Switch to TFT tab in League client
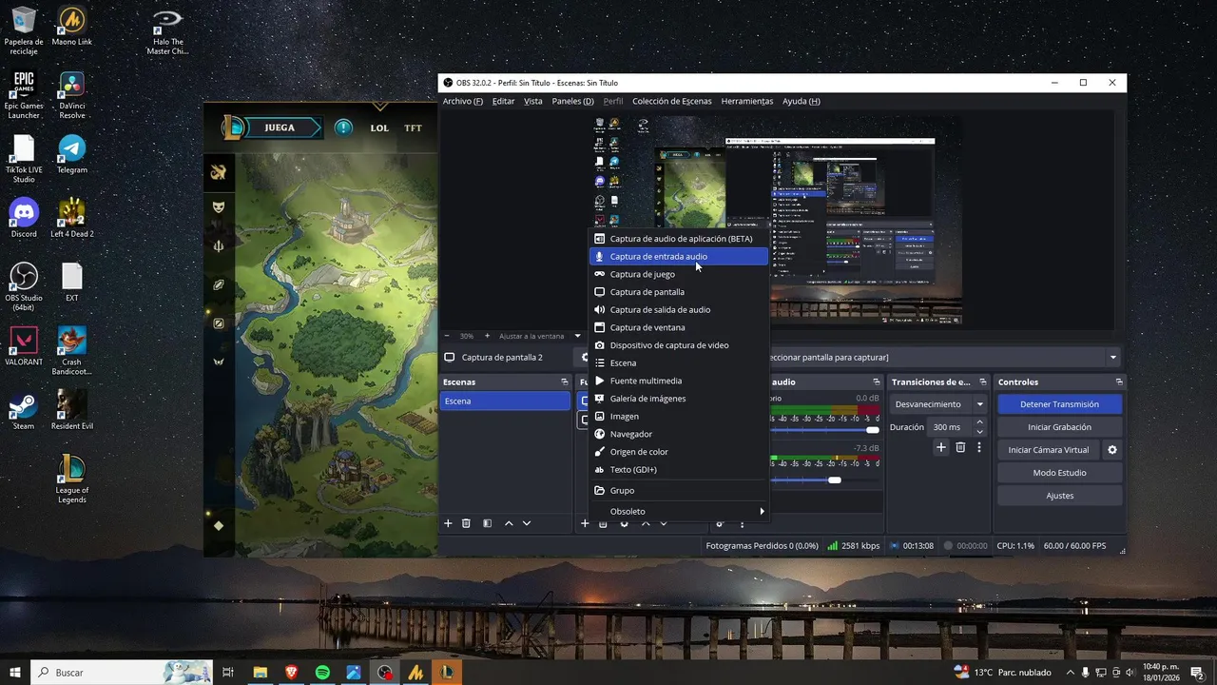Image resolution: width=1217 pixels, height=685 pixels. pyautogui.click(x=413, y=127)
